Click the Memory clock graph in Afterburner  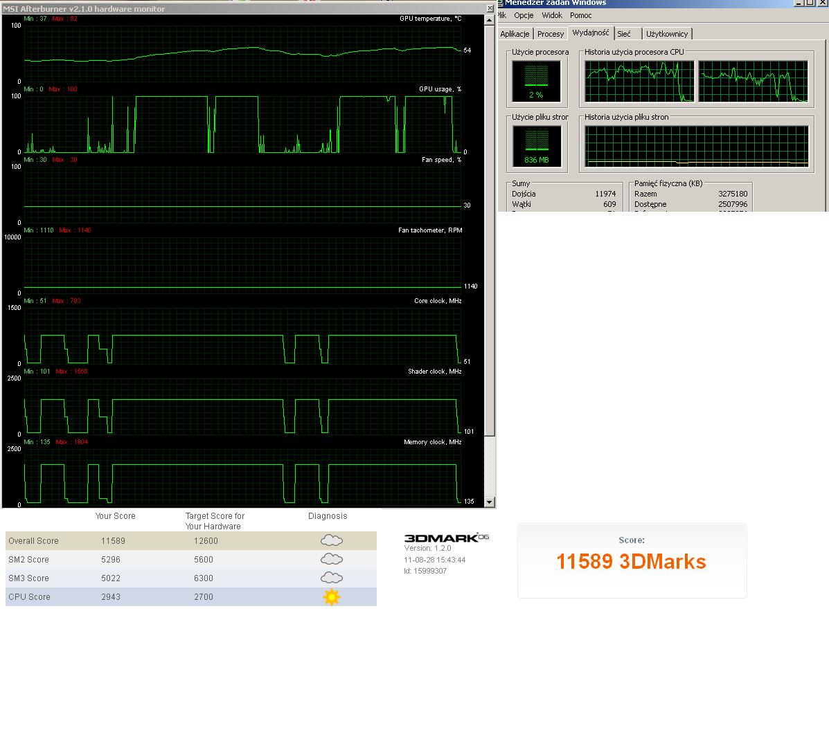pyautogui.click(x=242, y=477)
